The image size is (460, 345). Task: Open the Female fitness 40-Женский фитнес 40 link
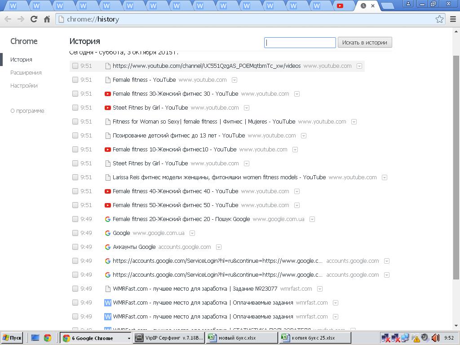[176, 191]
